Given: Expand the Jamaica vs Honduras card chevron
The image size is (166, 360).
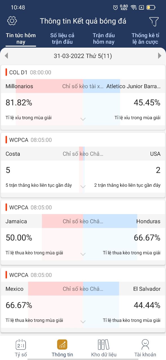Looking at the screenshot, I should (x=83, y=254).
